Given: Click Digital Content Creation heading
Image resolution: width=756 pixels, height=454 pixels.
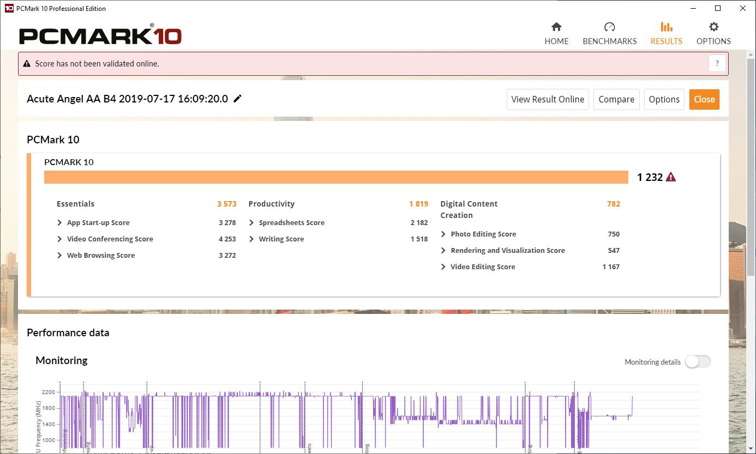Looking at the screenshot, I should tap(469, 209).
